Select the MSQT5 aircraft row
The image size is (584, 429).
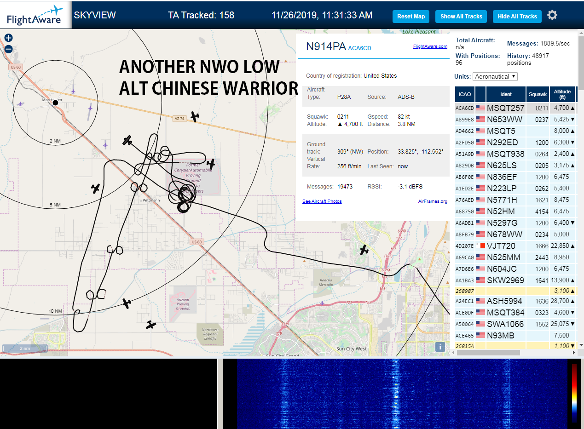(x=515, y=131)
